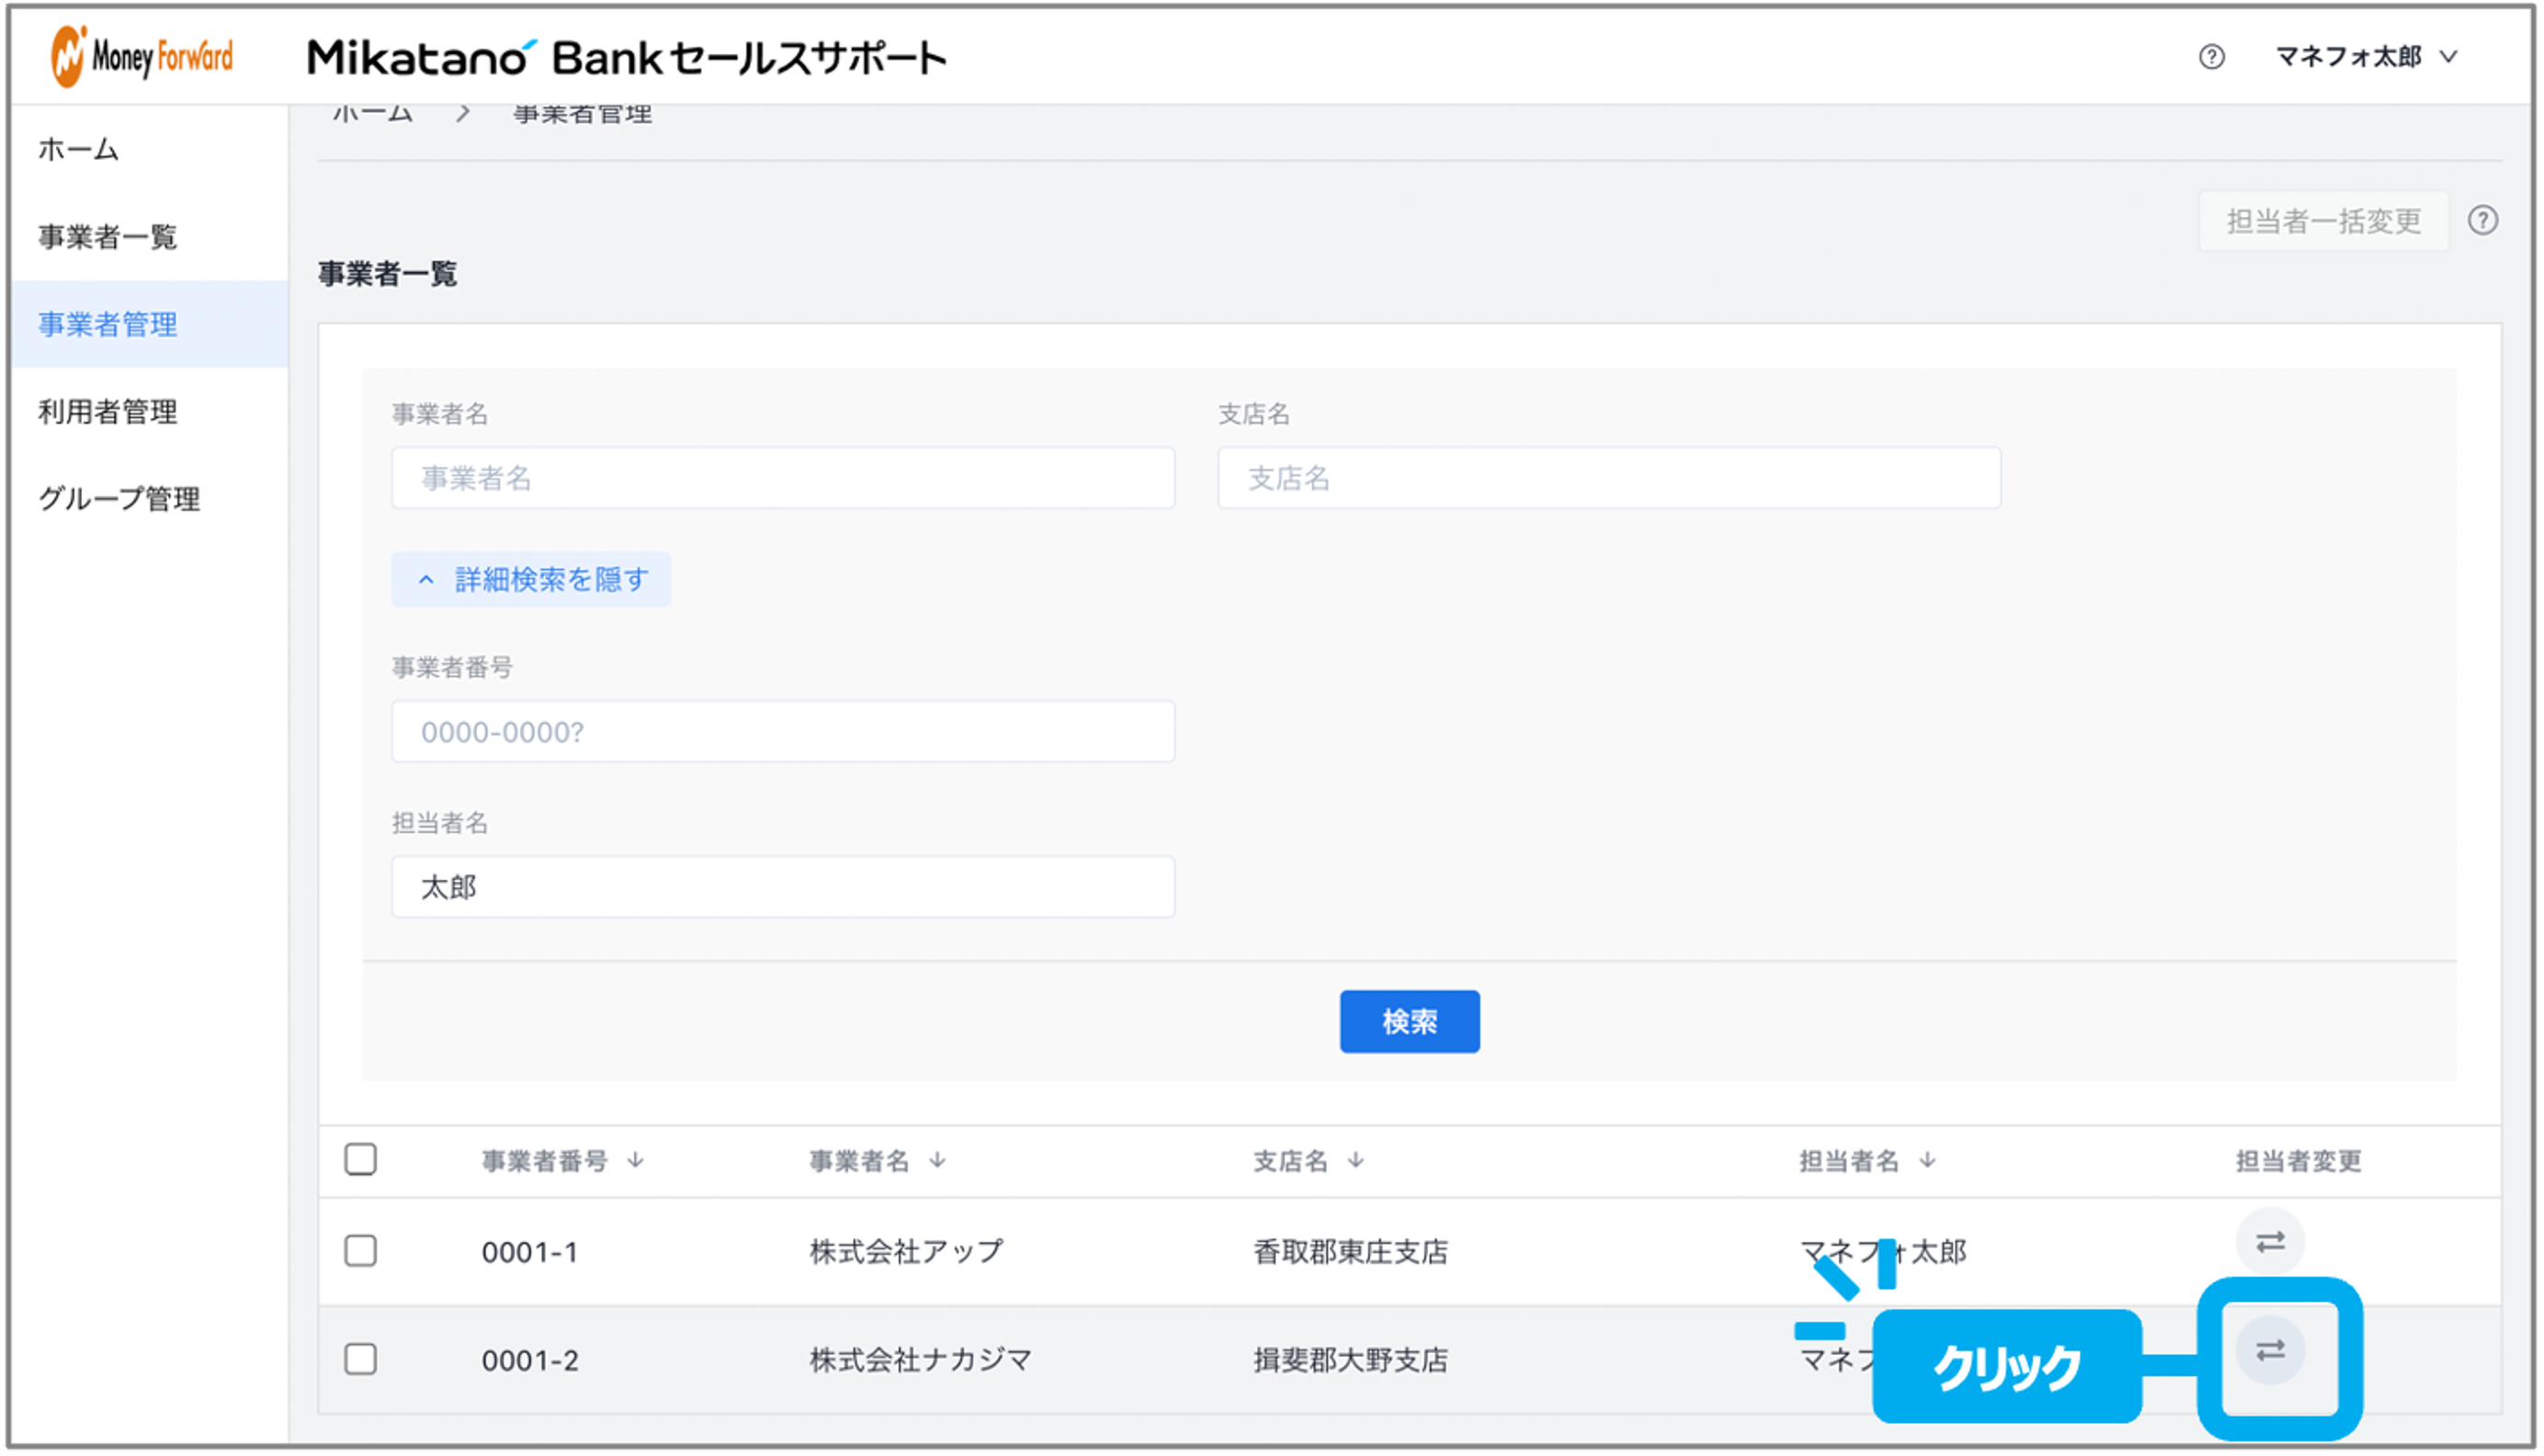Image resolution: width=2544 pixels, height=1456 pixels.
Task: Click the 担当者一括変更 button
Action: (x=2323, y=221)
